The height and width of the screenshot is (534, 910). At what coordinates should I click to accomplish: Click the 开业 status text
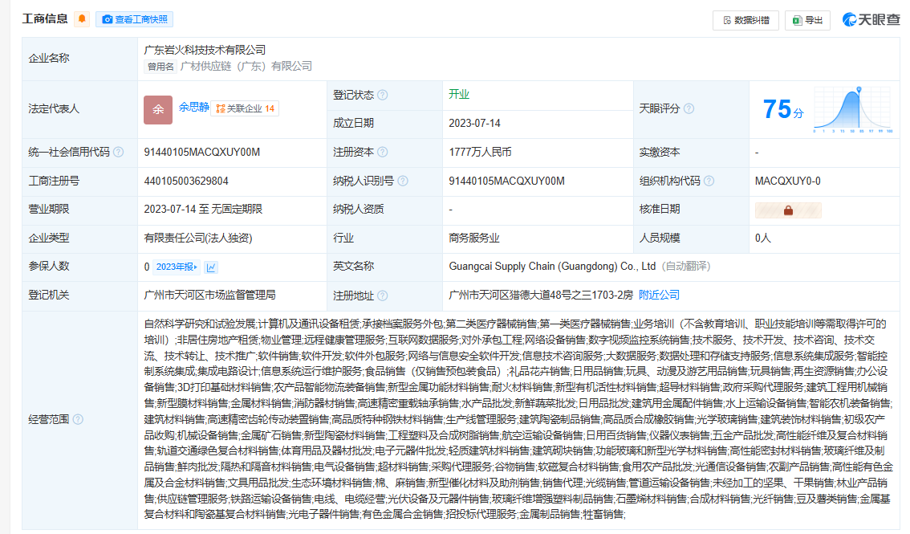click(459, 94)
